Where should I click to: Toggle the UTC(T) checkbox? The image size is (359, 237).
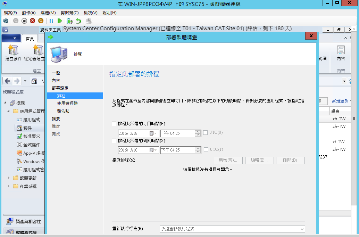pos(206,149)
